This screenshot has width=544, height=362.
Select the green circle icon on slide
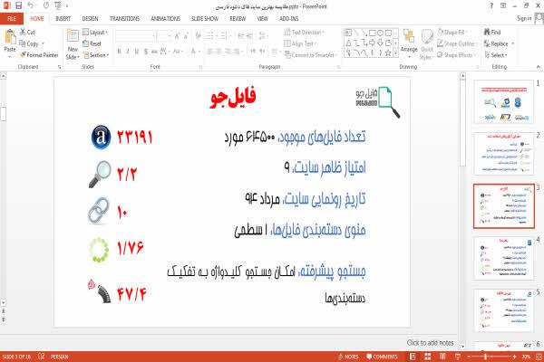point(99,250)
